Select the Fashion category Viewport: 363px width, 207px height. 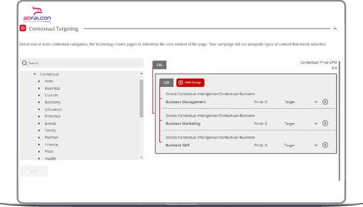pyautogui.click(x=51, y=138)
